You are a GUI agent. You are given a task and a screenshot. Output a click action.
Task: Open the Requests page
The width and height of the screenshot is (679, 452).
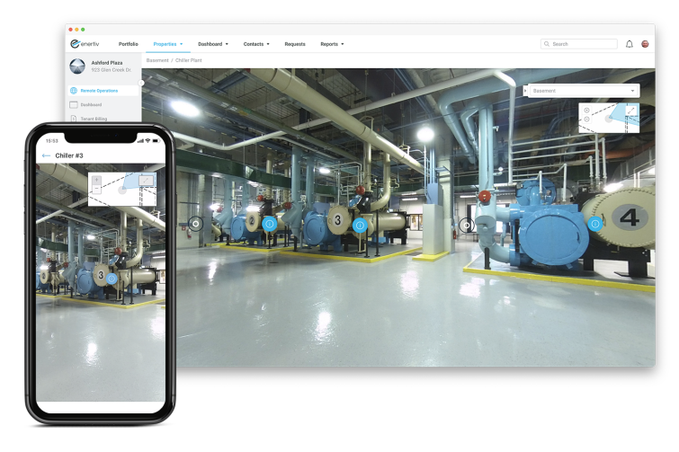295,44
